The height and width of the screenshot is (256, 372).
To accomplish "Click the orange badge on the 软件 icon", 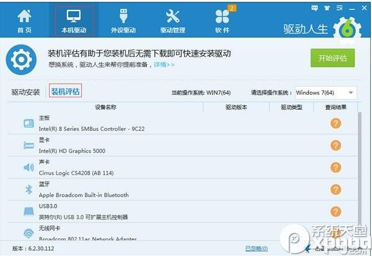I will [x=232, y=8].
